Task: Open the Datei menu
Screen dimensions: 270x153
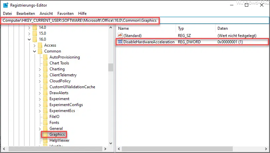Action: coord(7,13)
